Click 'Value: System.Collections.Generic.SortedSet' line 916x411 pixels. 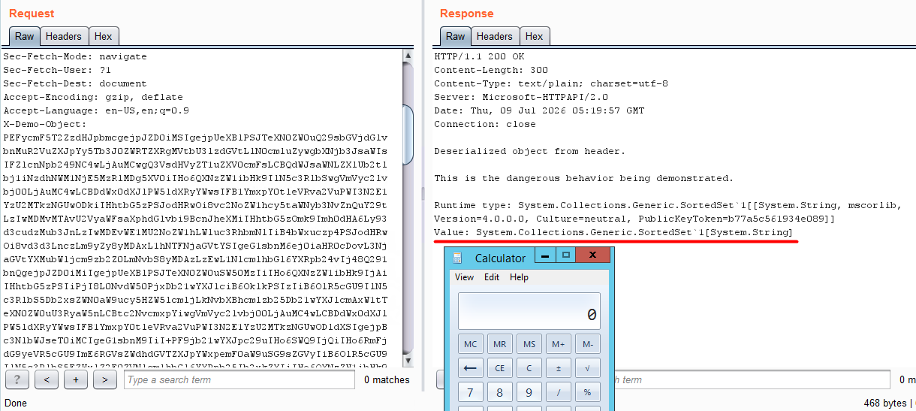click(613, 232)
